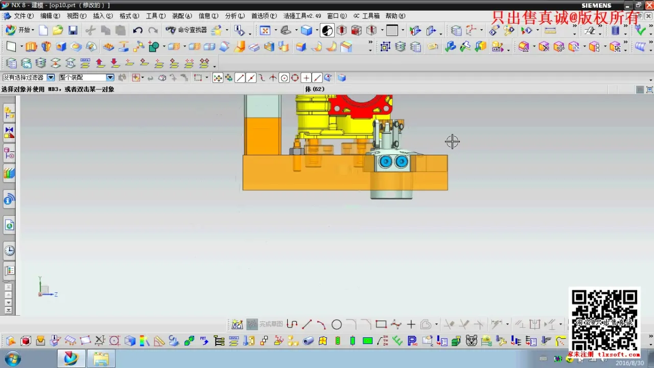Open the history clock panel icon
Image resolution: width=654 pixels, height=368 pixels.
click(9, 250)
